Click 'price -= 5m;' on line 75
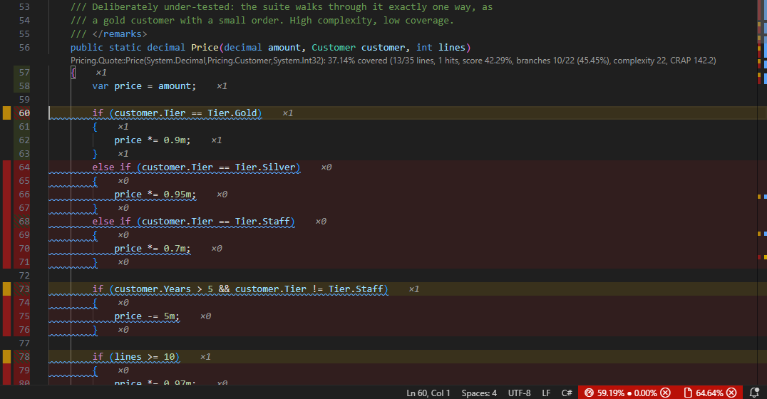 [x=147, y=316]
